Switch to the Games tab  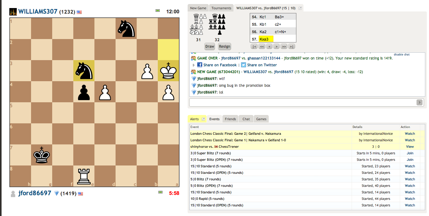(x=261, y=119)
